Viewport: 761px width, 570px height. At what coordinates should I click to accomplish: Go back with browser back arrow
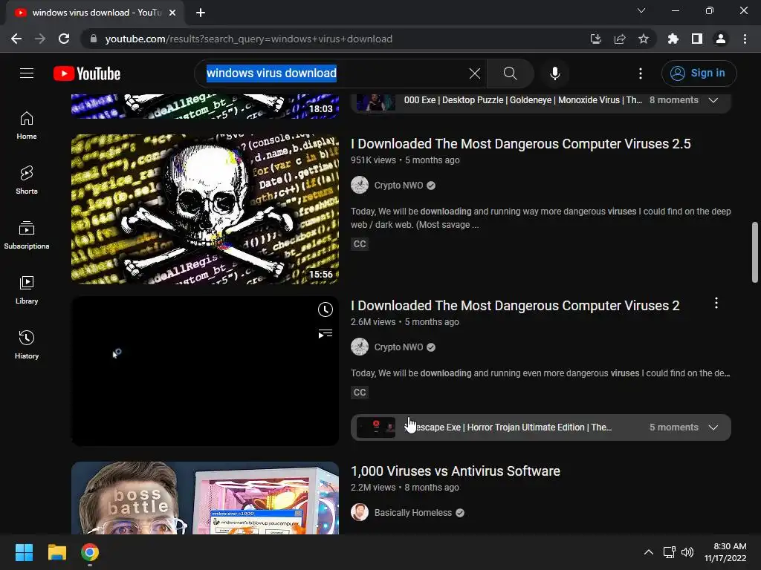tap(16, 39)
